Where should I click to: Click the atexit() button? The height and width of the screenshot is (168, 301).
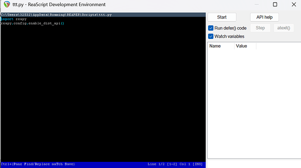(x=284, y=28)
